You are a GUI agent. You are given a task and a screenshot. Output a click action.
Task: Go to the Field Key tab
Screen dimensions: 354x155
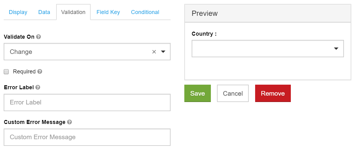tap(108, 12)
